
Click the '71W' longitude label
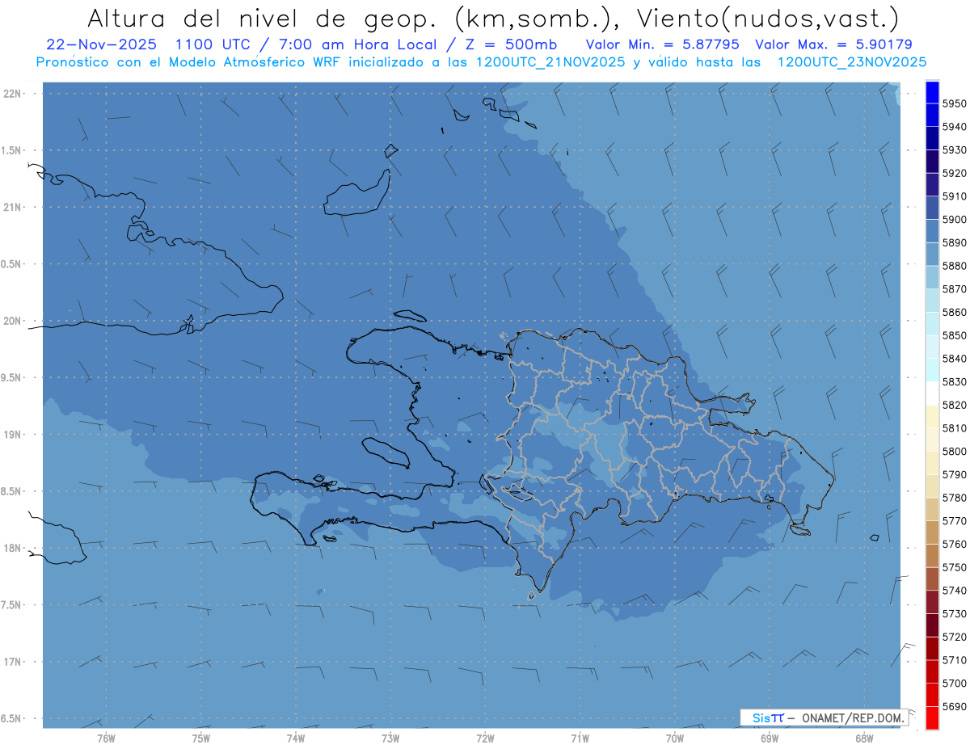tap(580, 737)
